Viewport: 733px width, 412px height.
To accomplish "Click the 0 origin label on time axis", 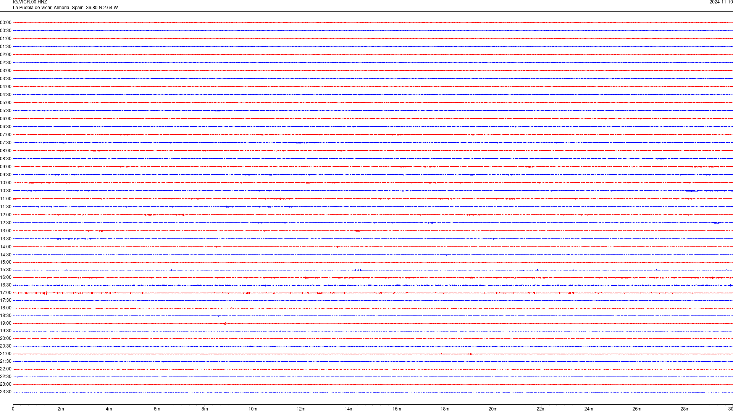I will [13, 409].
